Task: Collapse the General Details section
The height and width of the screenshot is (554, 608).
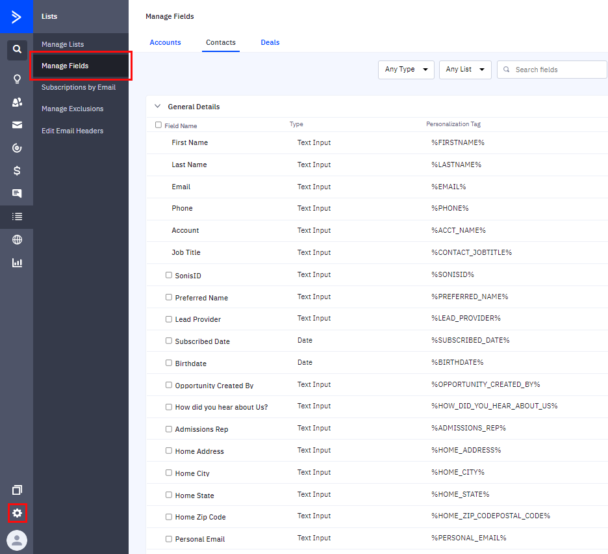Action: coord(157,106)
